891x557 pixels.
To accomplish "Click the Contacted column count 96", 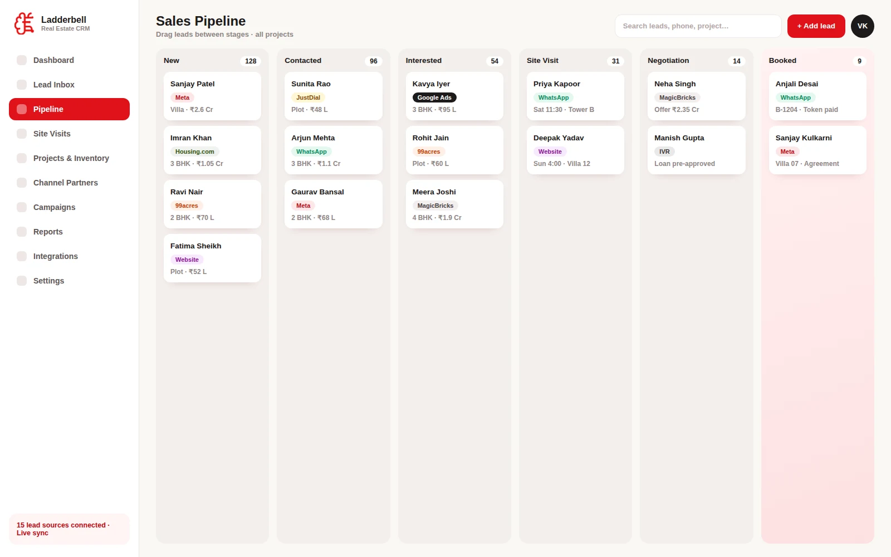I will [374, 61].
